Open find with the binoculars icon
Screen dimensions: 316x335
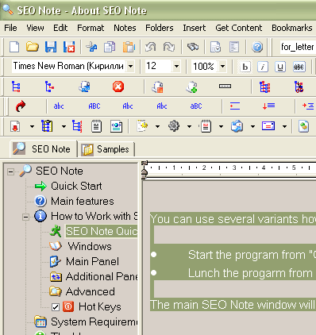pyautogui.click(x=193, y=48)
